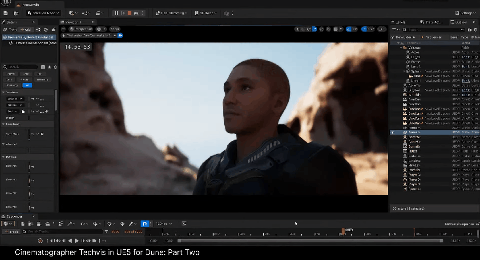This screenshot has height=260, width=480.
Task: Toggle the lock icon in Details header
Action: pyautogui.click(x=53, y=30)
